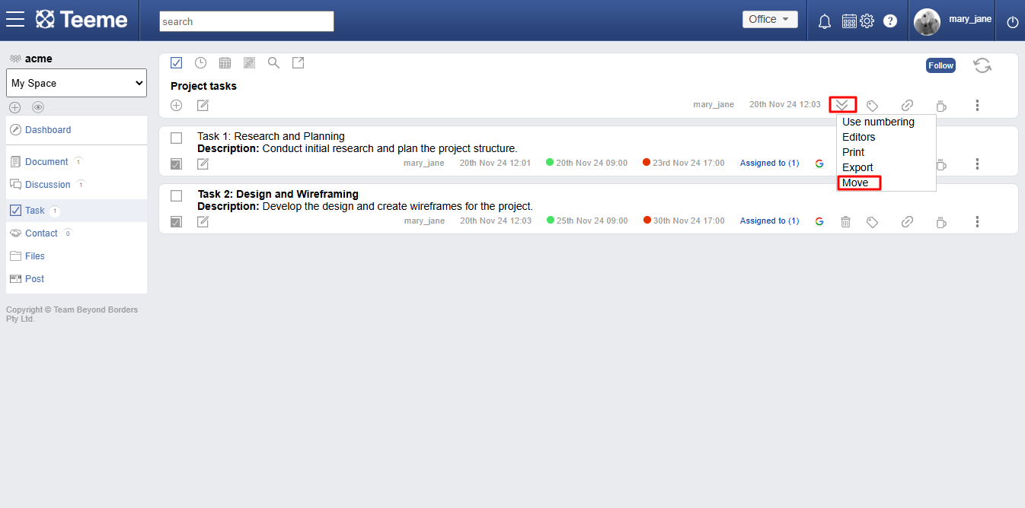Click the eye icon under My Space
This screenshot has height=508, width=1025.
tap(38, 107)
